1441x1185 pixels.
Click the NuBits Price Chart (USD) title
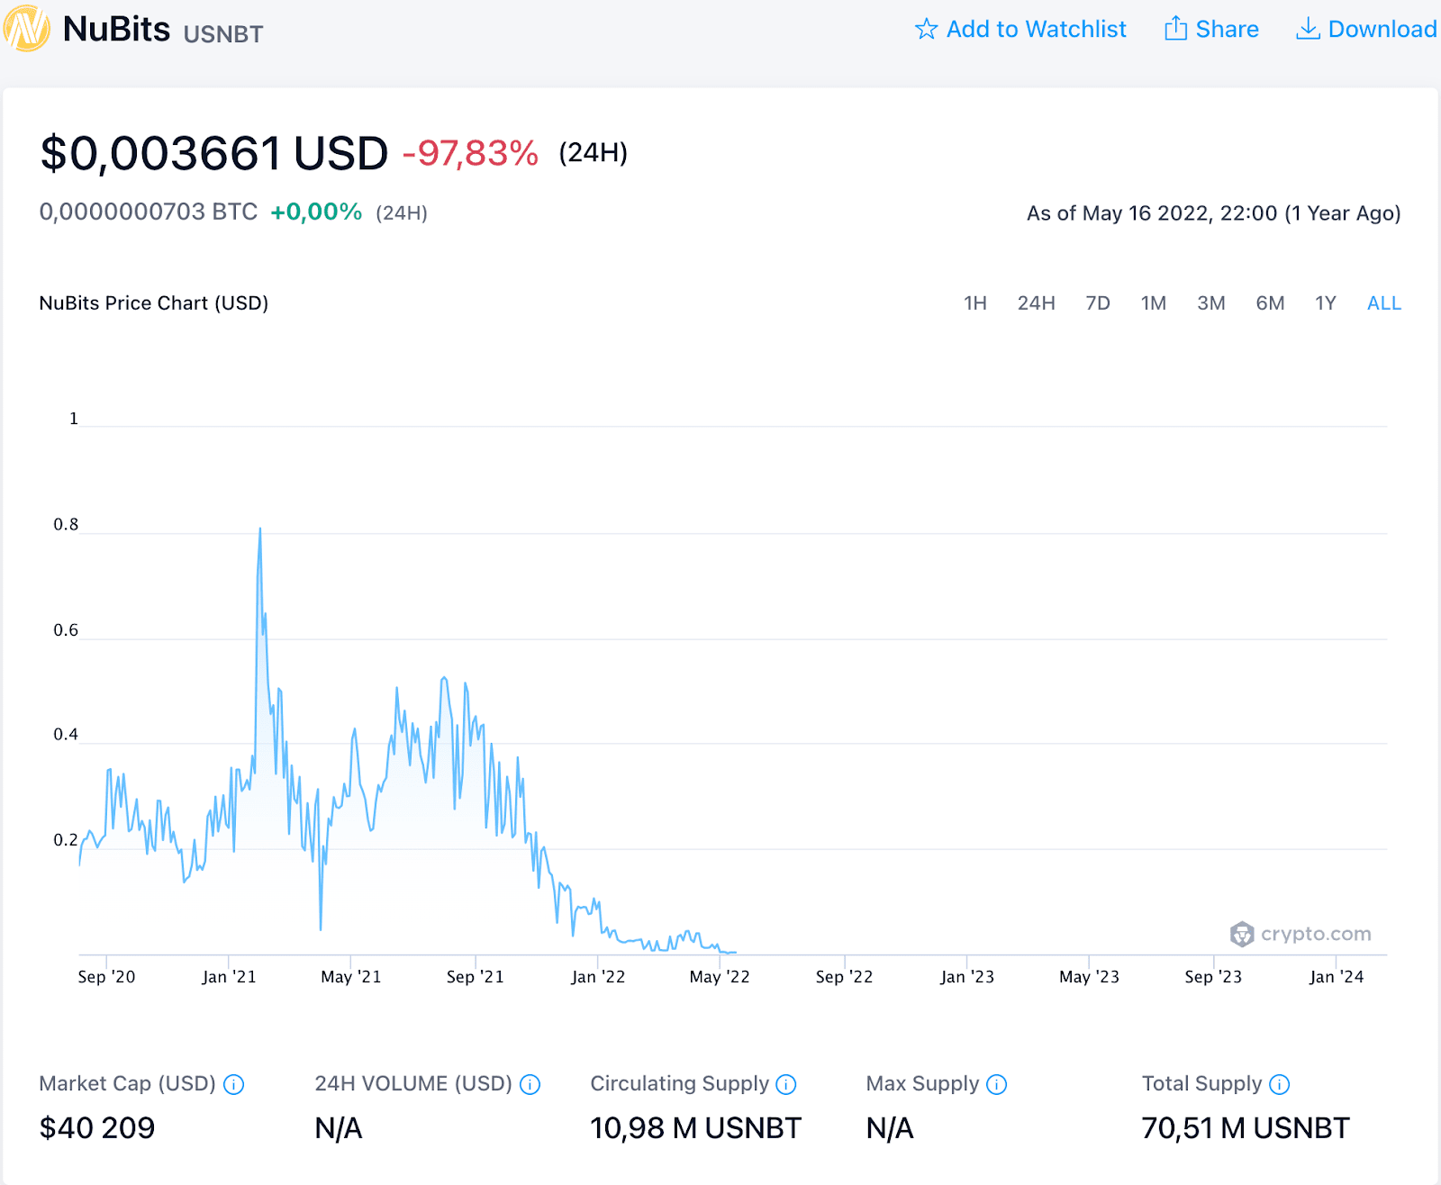pyautogui.click(x=154, y=303)
